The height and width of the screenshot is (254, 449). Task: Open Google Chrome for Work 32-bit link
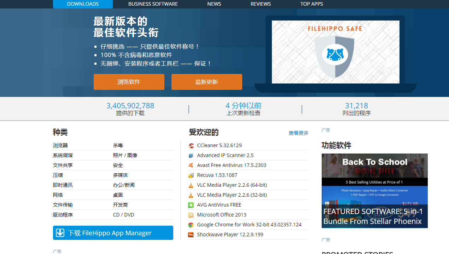pos(249,225)
